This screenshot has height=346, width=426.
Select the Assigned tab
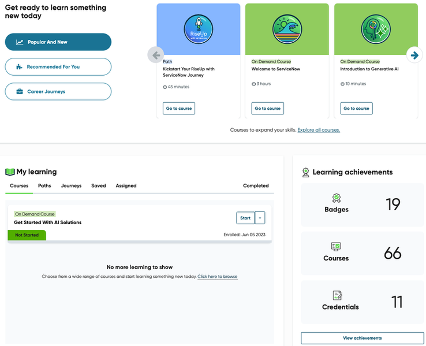click(x=126, y=185)
